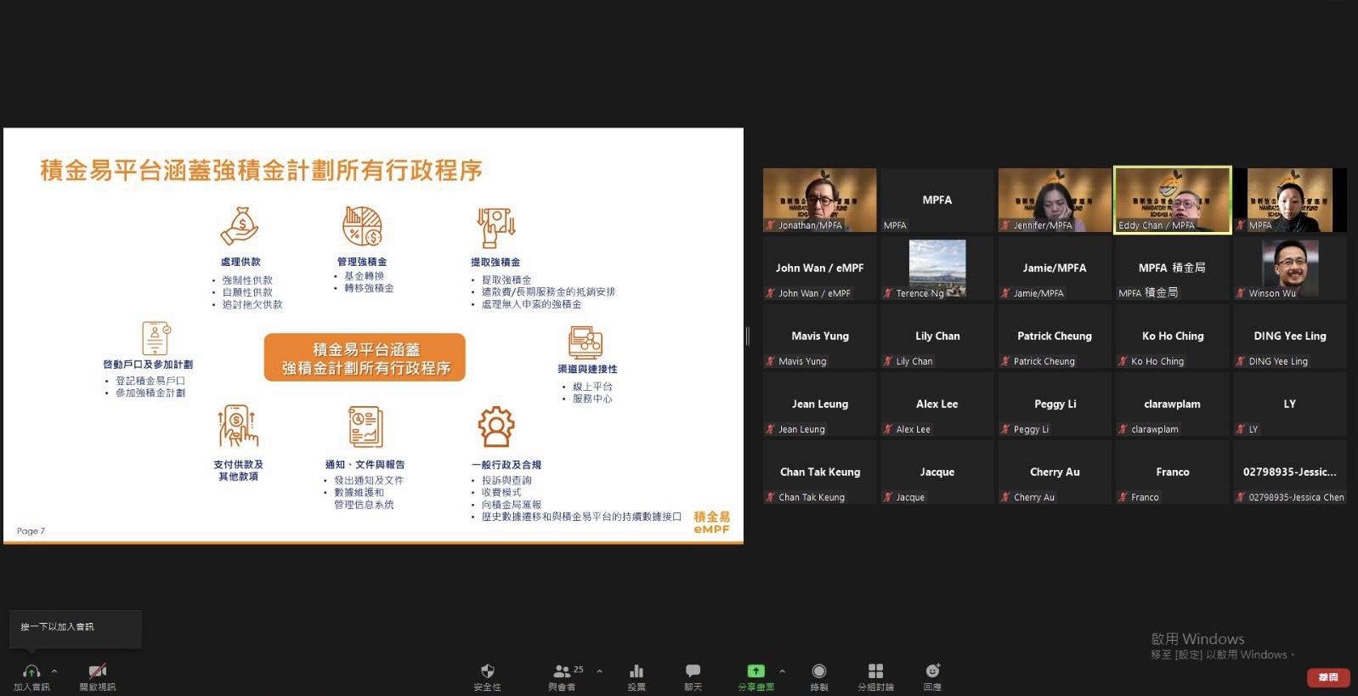Select Jennifer/MPFA video tile
The width and height of the screenshot is (1358, 696).
1055,200
